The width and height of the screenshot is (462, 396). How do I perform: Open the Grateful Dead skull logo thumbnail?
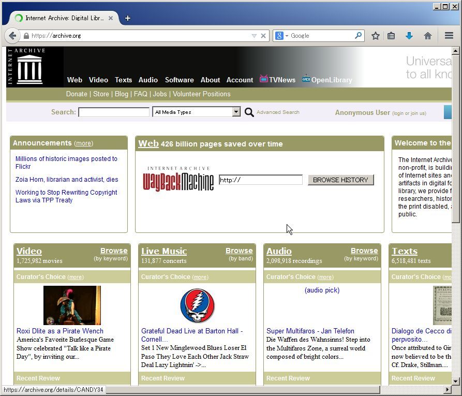[197, 305]
